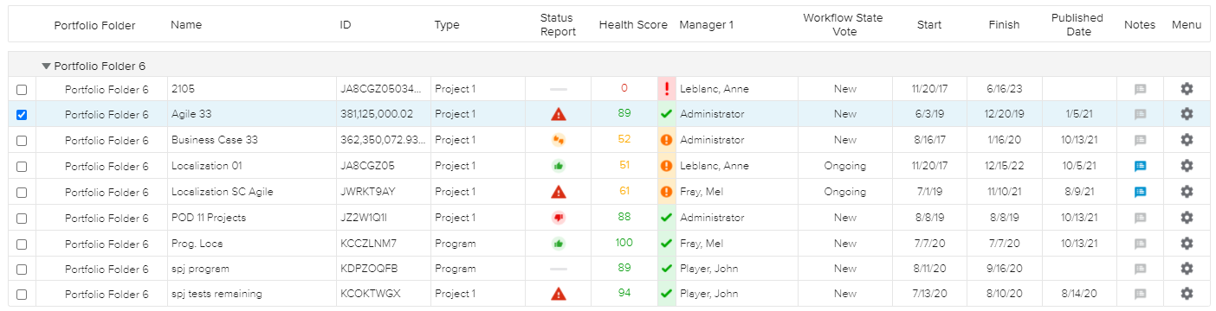The height and width of the screenshot is (311, 1216).
Task: Click red warning status for Localization SC Agile
Action: (x=558, y=192)
